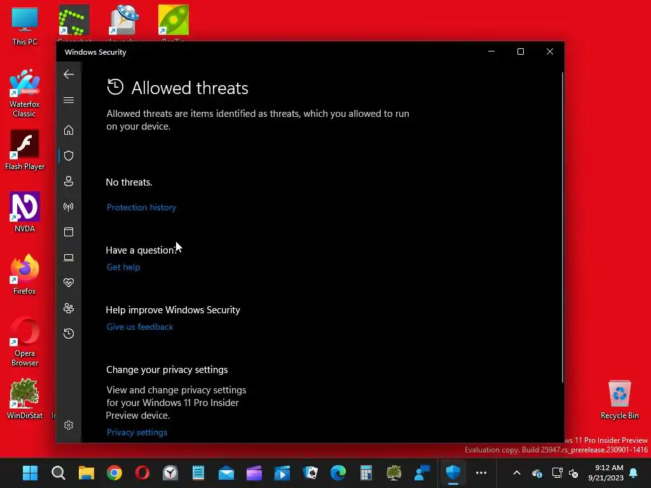Open taskbar Search
The width and height of the screenshot is (651, 488).
pos(58,473)
